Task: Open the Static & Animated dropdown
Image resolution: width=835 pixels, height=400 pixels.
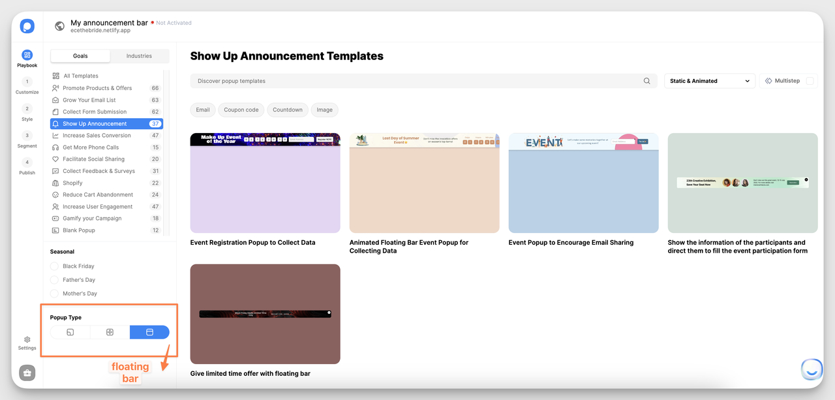Action: (x=710, y=80)
